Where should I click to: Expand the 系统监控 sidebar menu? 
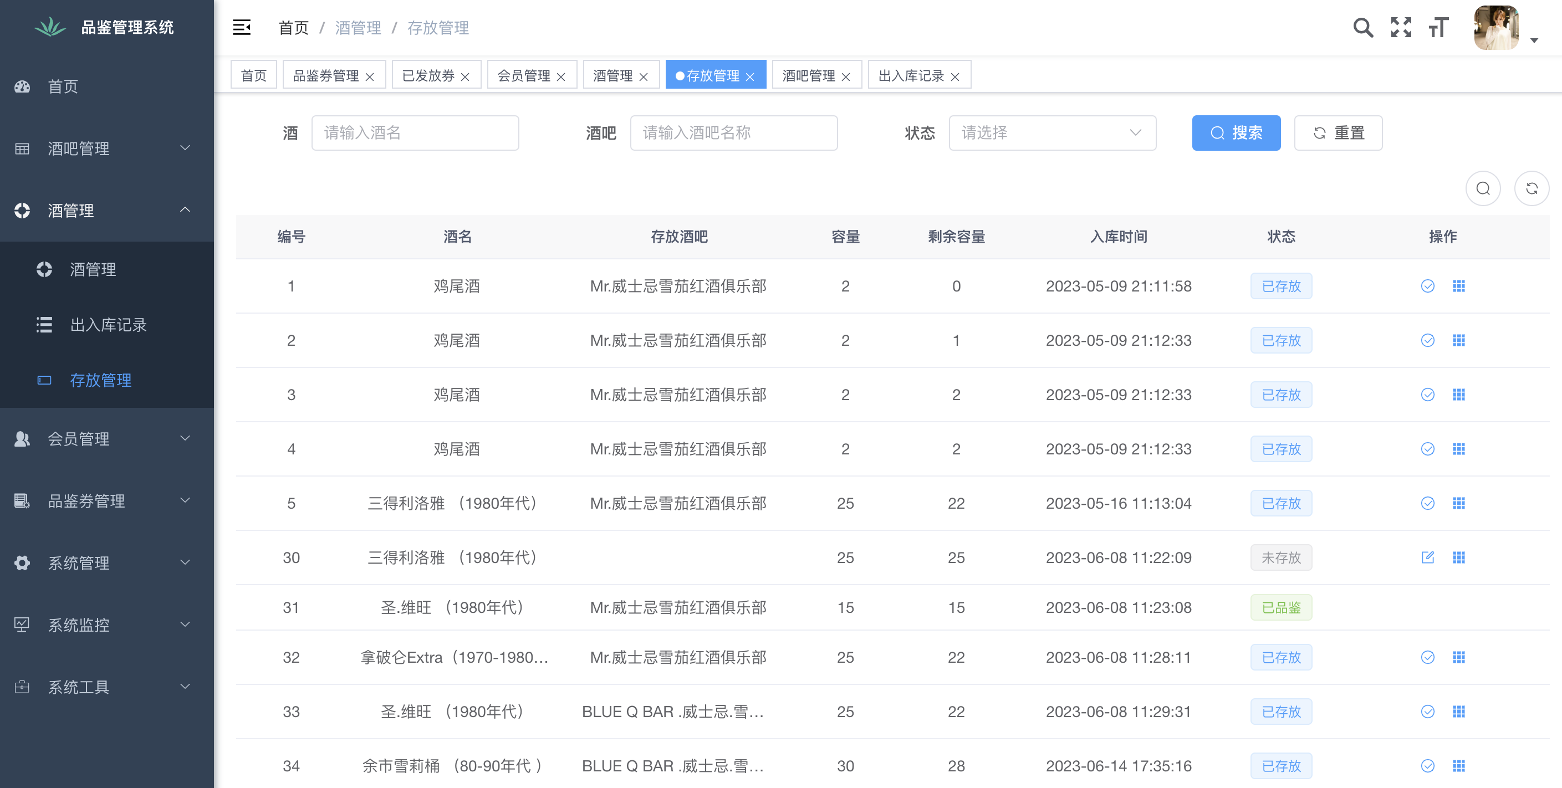click(107, 625)
